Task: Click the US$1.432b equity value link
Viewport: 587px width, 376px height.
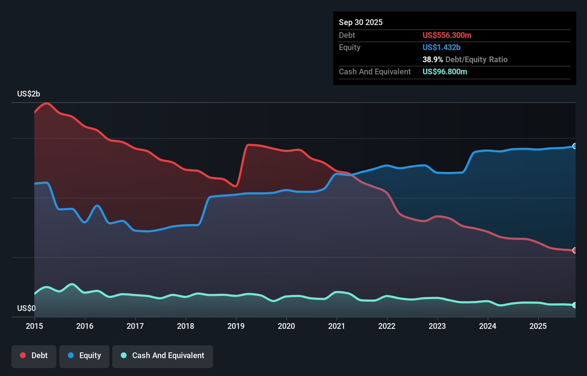Action: click(442, 47)
